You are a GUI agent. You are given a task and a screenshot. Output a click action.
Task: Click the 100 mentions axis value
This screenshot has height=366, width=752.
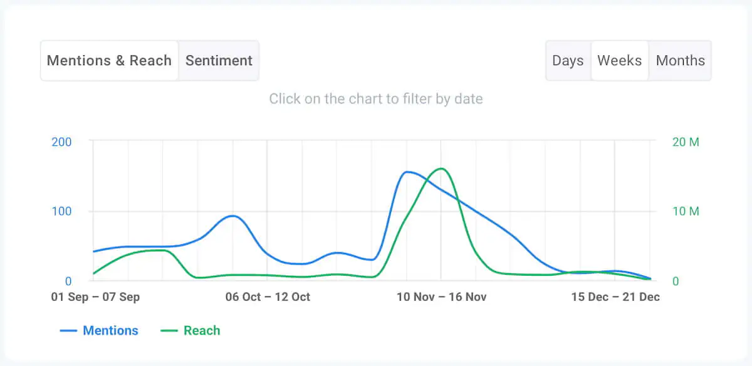61,211
